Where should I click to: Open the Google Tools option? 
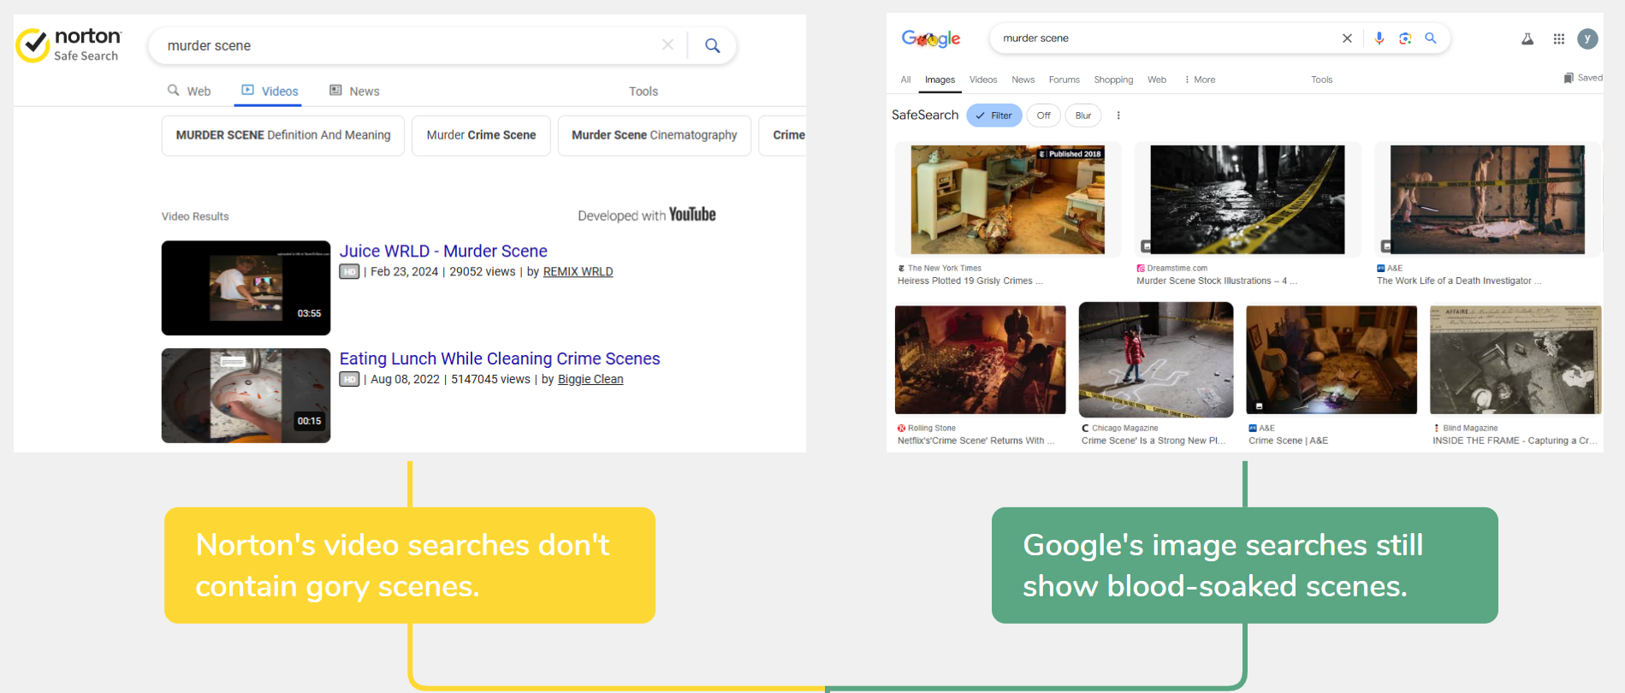(1322, 80)
